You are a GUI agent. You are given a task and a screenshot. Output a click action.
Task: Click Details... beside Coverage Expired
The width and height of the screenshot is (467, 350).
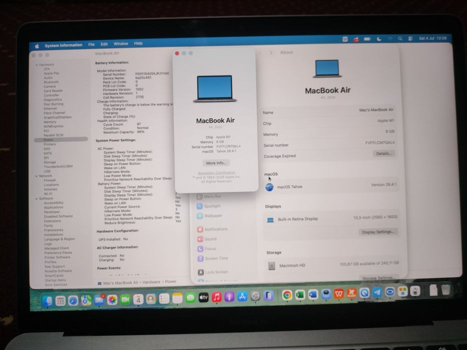[x=383, y=153]
